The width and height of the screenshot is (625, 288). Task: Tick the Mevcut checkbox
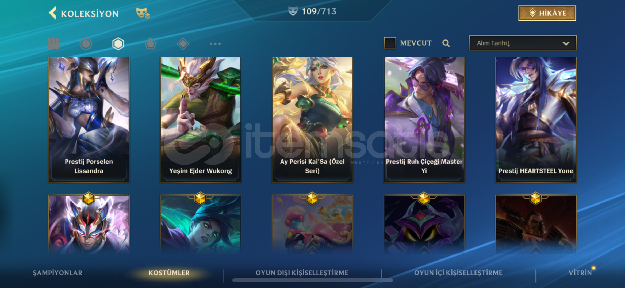[390, 43]
